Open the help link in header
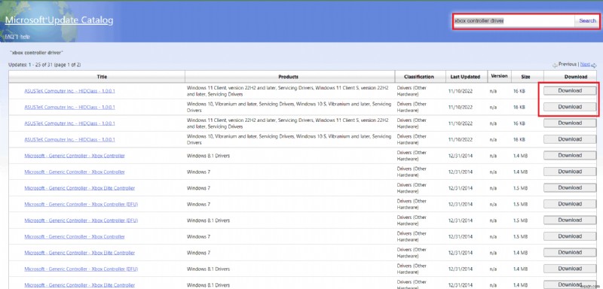 [25, 36]
